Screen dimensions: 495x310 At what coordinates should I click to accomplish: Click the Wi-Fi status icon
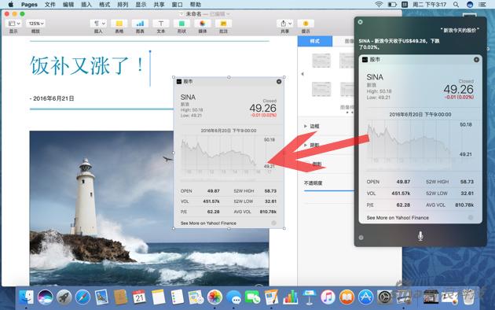coord(379,5)
